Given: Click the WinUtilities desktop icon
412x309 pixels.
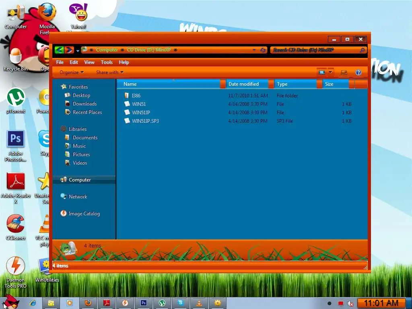Looking at the screenshot, I should (47, 270).
